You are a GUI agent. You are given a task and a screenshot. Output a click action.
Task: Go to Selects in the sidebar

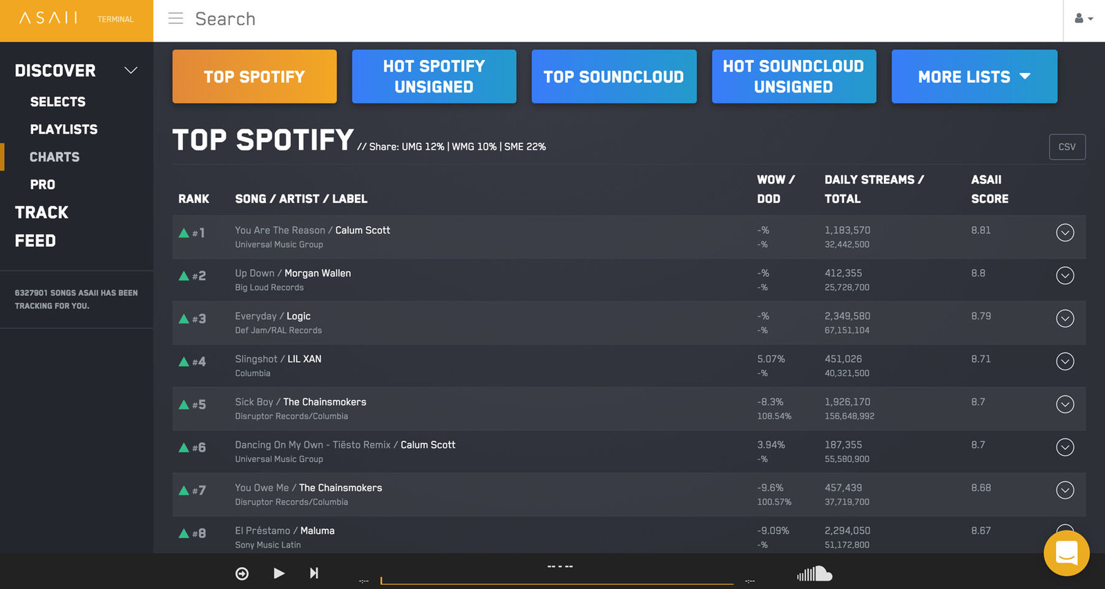[x=58, y=102]
